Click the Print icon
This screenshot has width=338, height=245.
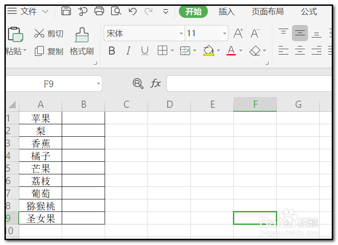[99, 11]
